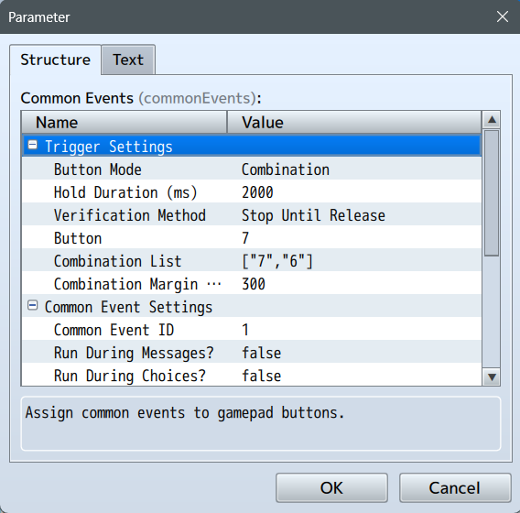
Task: Click the 2000 hold duration value
Action: pyautogui.click(x=257, y=192)
